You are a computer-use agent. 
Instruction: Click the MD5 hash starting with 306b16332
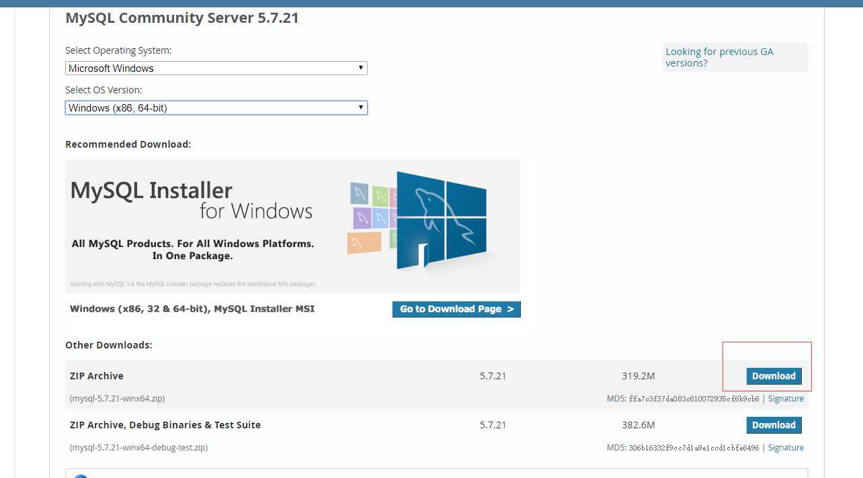pos(694,448)
